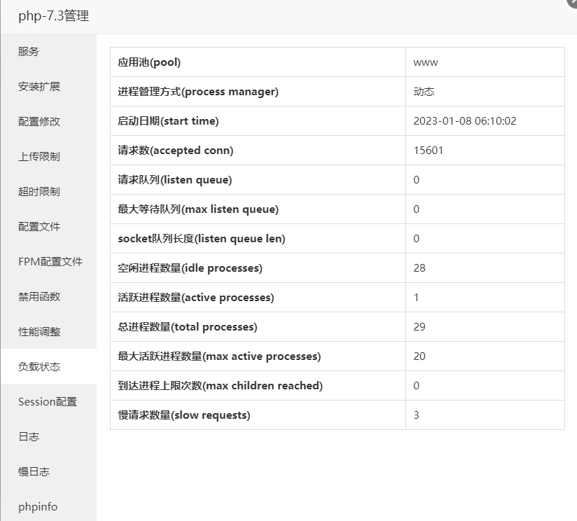This screenshot has width=577, height=521.
Task: Open the phpinfo tab
Action: click(48, 507)
